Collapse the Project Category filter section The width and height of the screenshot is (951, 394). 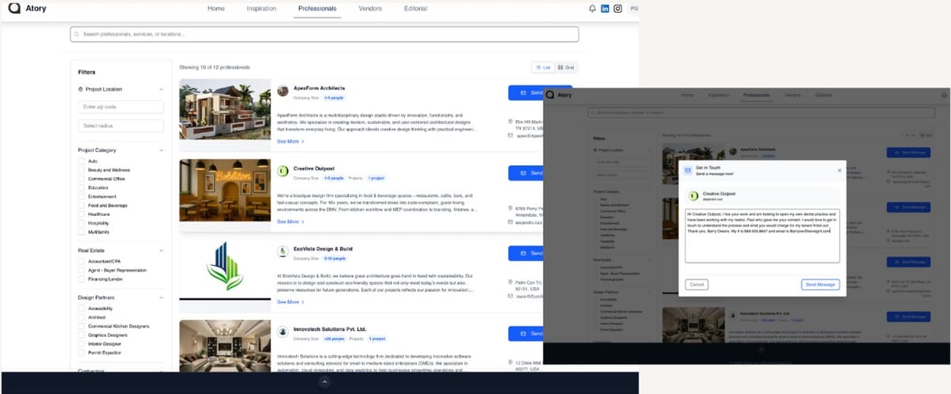click(x=161, y=150)
